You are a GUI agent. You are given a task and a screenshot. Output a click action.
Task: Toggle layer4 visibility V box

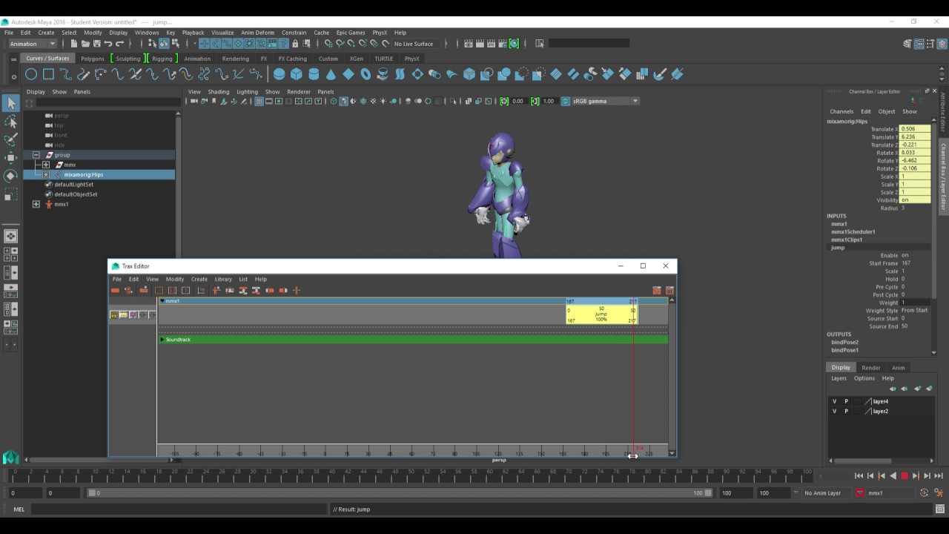834,401
